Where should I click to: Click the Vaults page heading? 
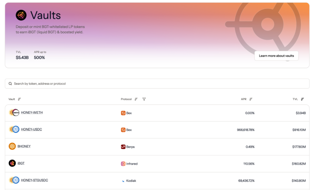point(46,15)
